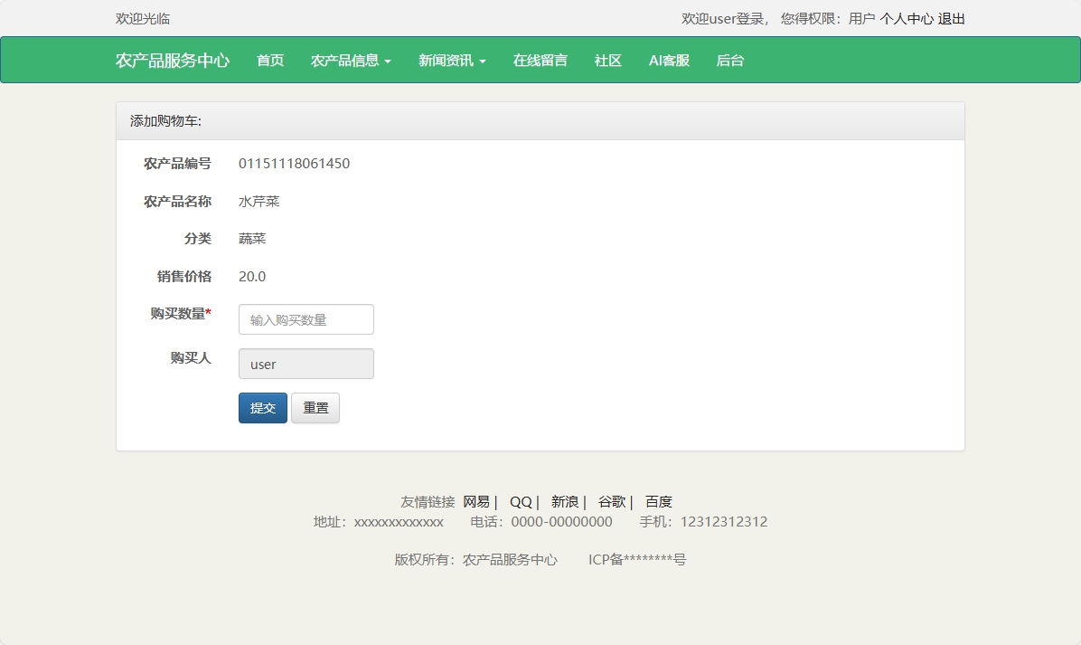Open the 谷歌 friendly link
This screenshot has width=1081, height=645.
pyautogui.click(x=611, y=501)
